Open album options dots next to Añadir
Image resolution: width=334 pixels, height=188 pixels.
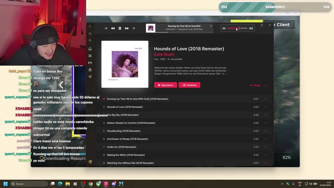pyautogui.click(x=266, y=85)
